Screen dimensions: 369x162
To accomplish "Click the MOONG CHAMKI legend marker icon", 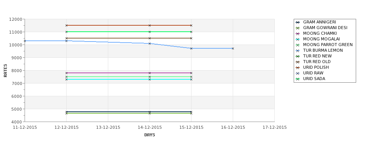I will pyautogui.click(x=298, y=34).
